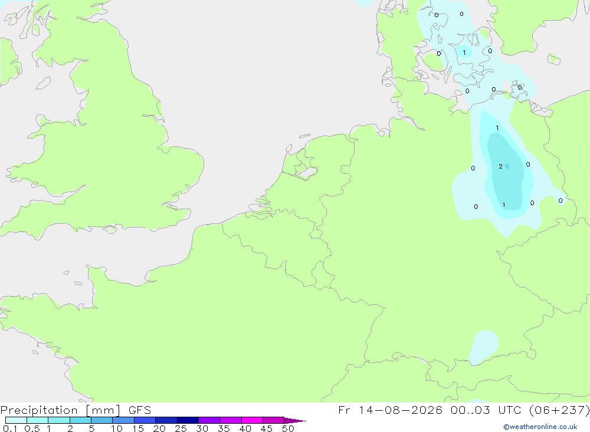Select the 40–45 mm magenta legend swatch

(x=252, y=420)
